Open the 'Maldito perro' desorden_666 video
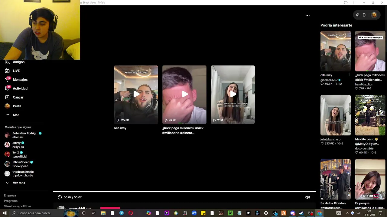This screenshot has width=387, height=217. 370,115
